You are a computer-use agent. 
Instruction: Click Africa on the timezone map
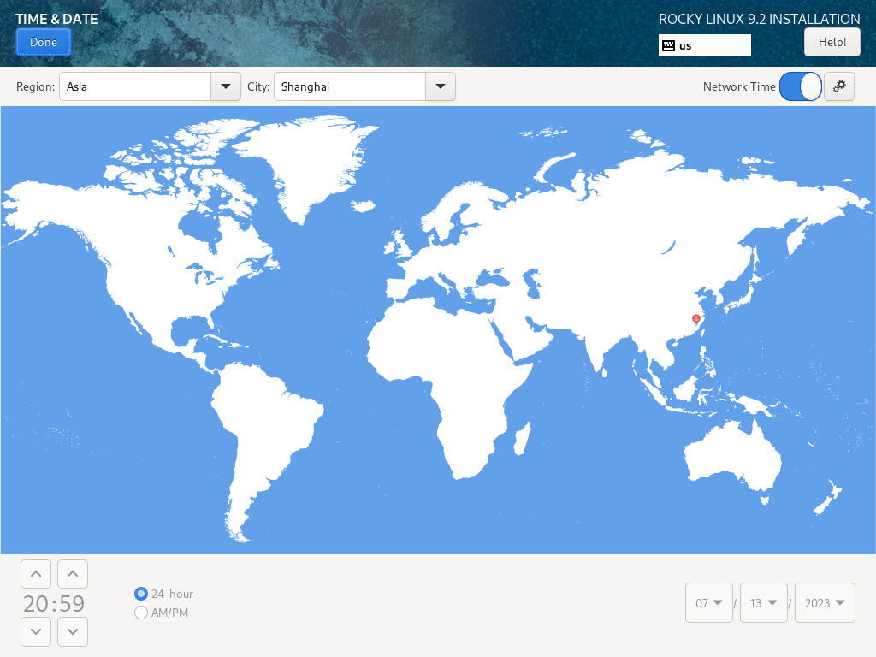pyautogui.click(x=447, y=380)
